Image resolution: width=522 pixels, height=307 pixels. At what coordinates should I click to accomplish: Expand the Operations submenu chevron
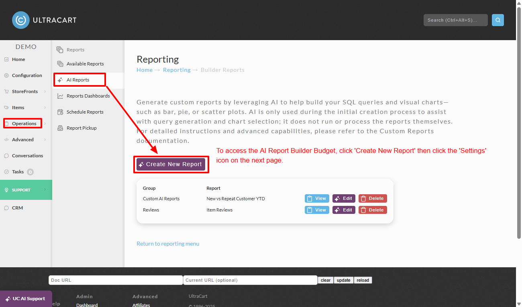[x=45, y=124]
